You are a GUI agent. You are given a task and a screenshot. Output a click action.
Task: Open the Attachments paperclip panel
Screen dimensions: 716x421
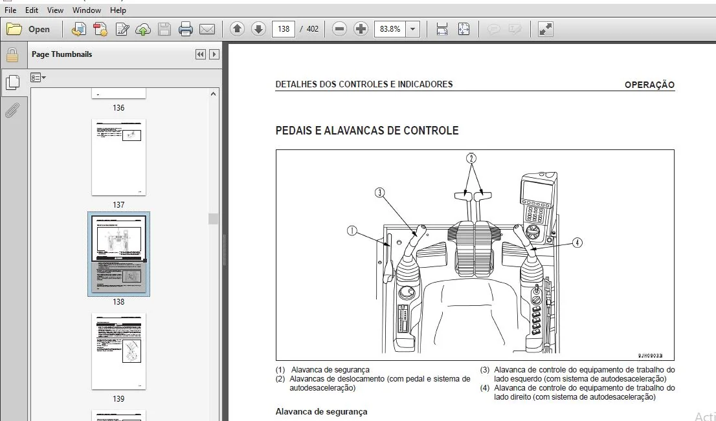[x=12, y=110]
